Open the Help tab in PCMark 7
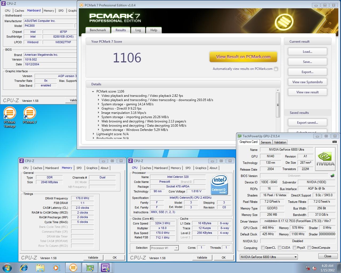Viewport: 341px width, 273px height. pyautogui.click(x=154, y=30)
